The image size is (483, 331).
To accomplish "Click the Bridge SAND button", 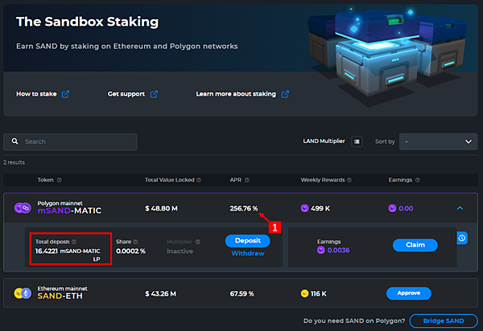I will tap(444, 321).
